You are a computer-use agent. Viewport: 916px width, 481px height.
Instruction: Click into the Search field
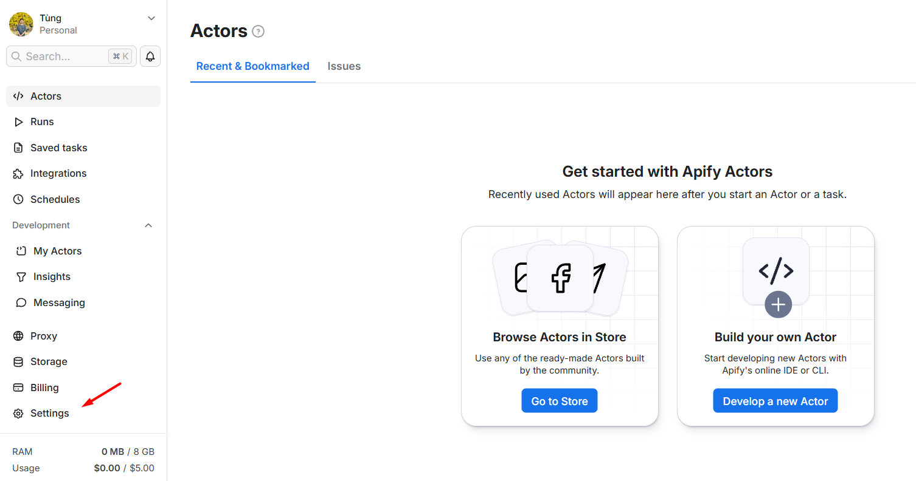67,56
